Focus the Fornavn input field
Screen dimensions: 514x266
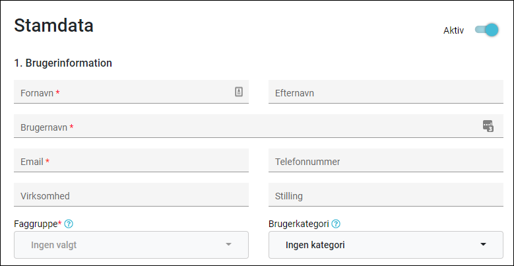coord(131,92)
